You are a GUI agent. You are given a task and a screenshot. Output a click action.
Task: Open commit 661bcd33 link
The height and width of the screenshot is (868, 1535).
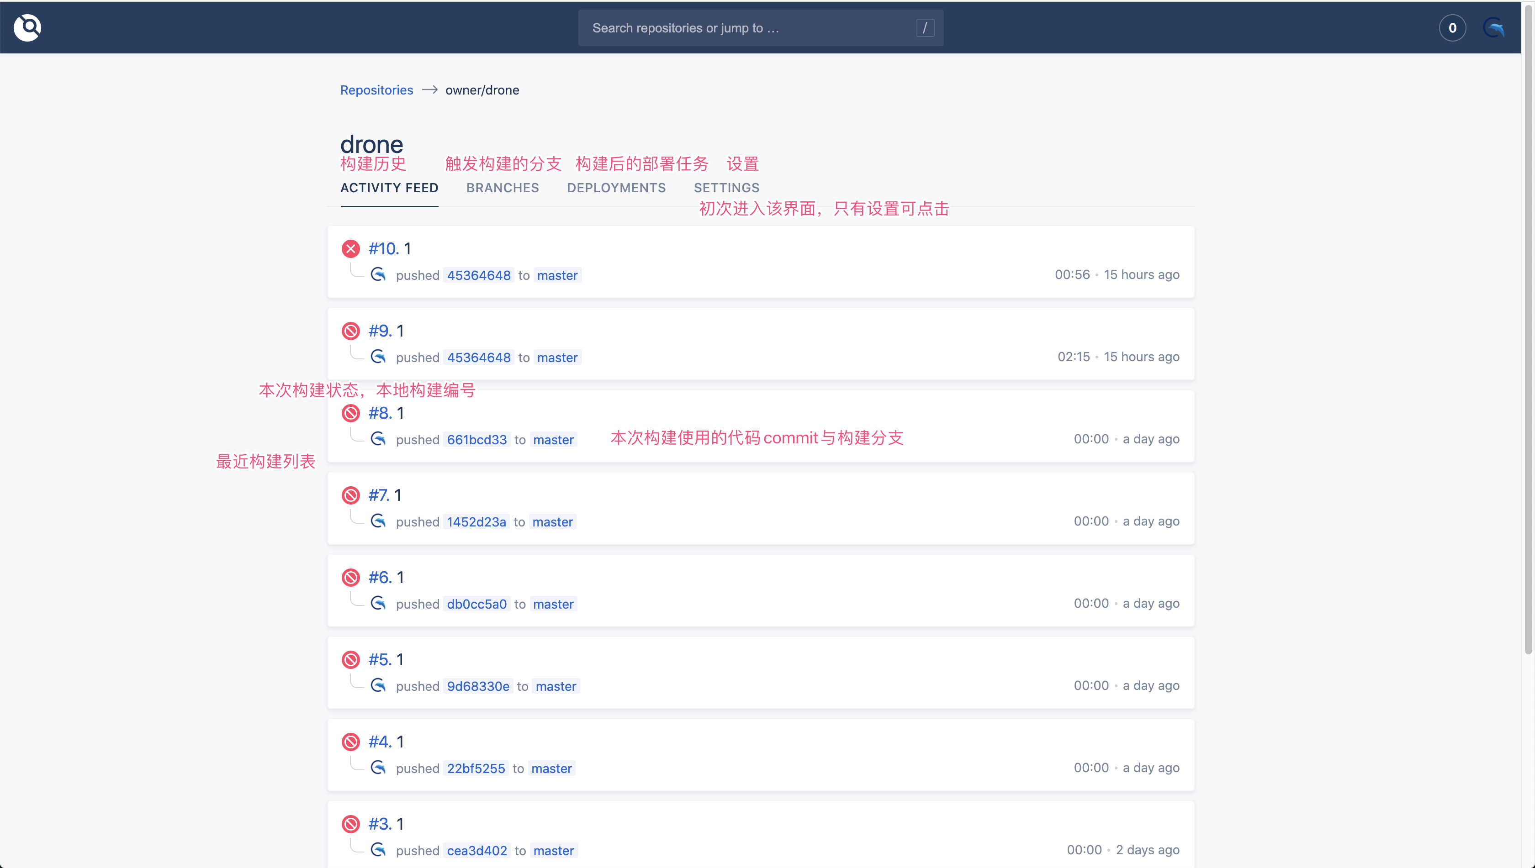click(x=476, y=440)
